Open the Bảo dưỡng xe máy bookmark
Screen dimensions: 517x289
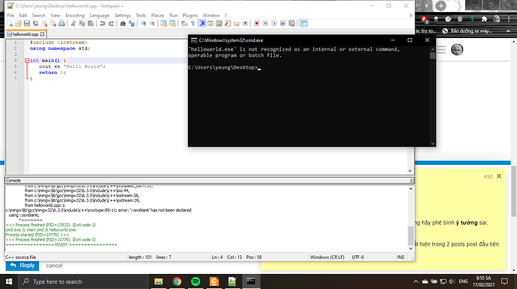[468, 31]
